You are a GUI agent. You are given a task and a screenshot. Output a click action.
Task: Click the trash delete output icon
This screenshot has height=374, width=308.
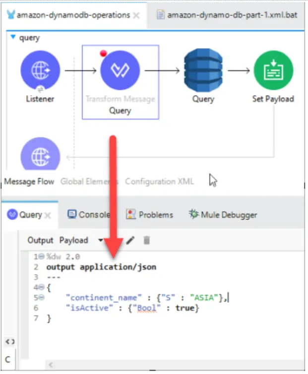point(147,240)
